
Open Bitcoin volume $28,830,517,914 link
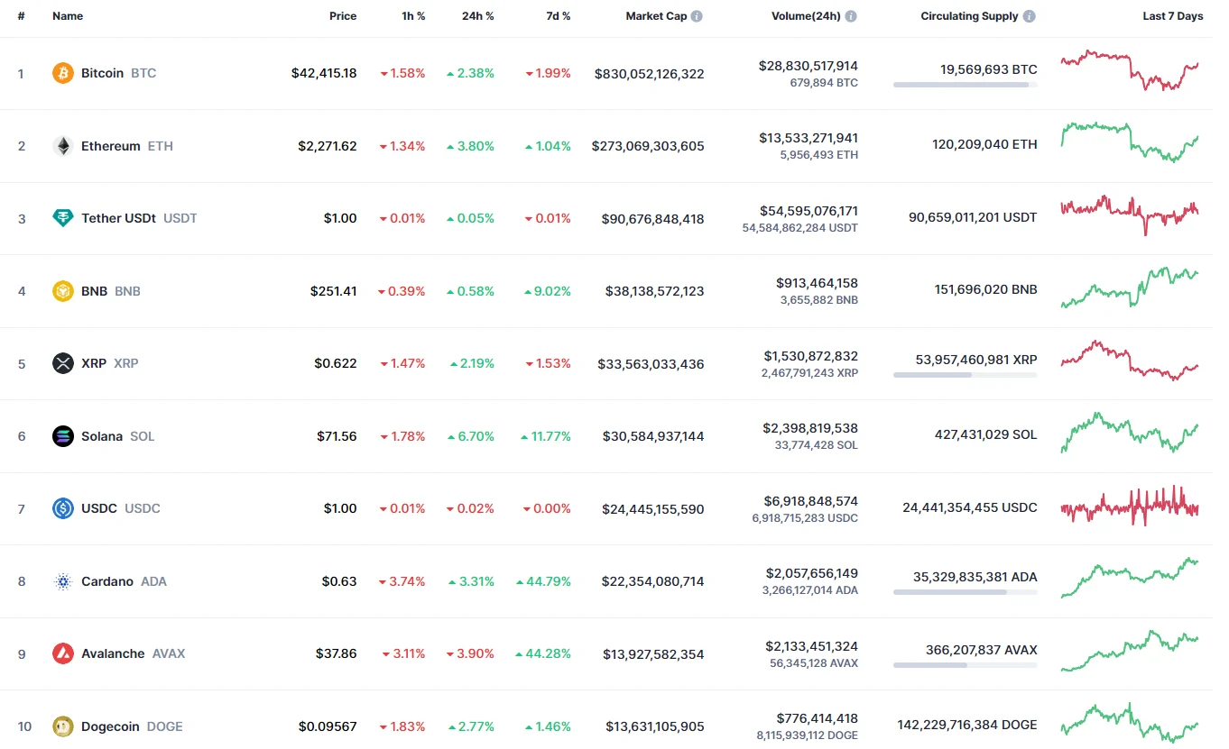(x=809, y=66)
